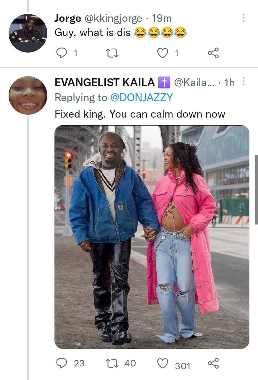The width and height of the screenshot is (258, 380).
Task: Open more options on Jorge's tweet
Action: pyautogui.click(x=243, y=18)
